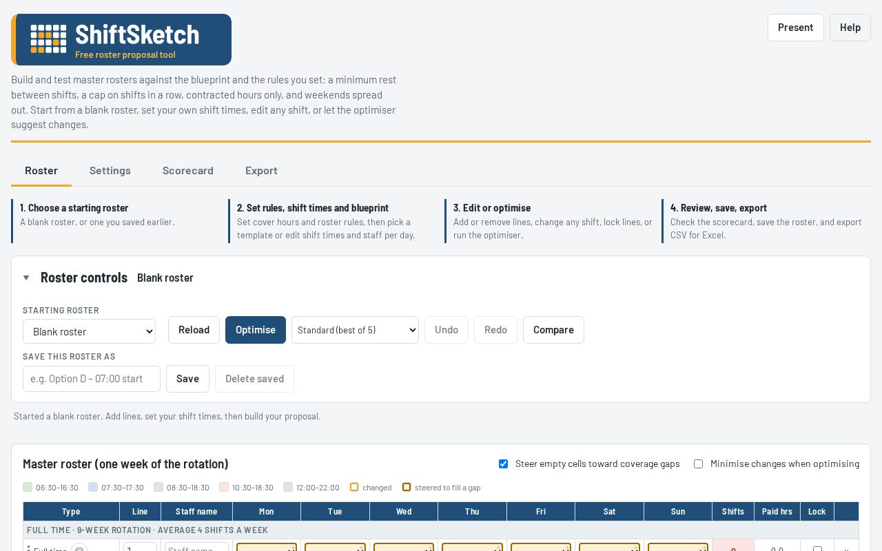Switch to the Settings tab
This screenshot has width=882, height=551.
pyautogui.click(x=110, y=171)
